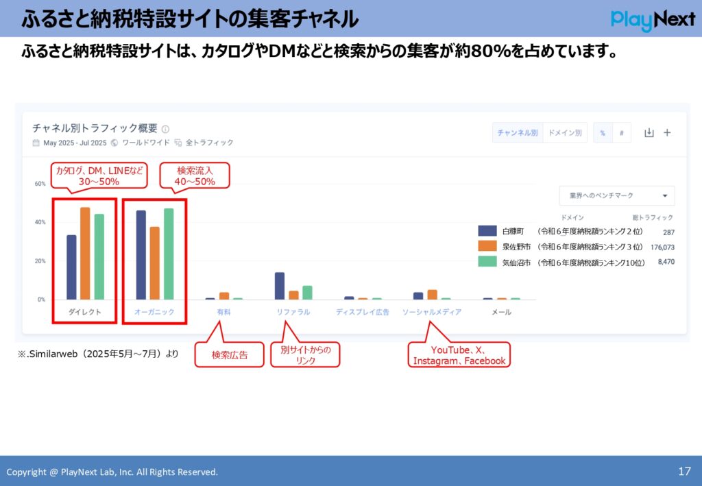
Task: Click the blue bar icon for 白糠町 legend
Action: 487,232
